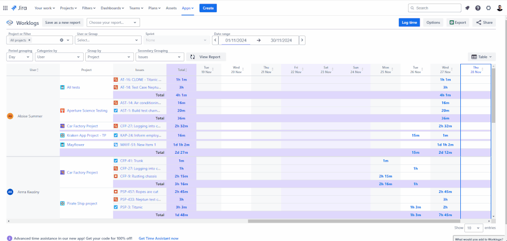The image size is (507, 241).
Task: Click the Export button
Action: pos(458,22)
